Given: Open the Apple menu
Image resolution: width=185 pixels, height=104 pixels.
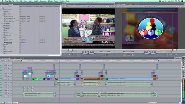Looking at the screenshot, I should coord(2,1).
